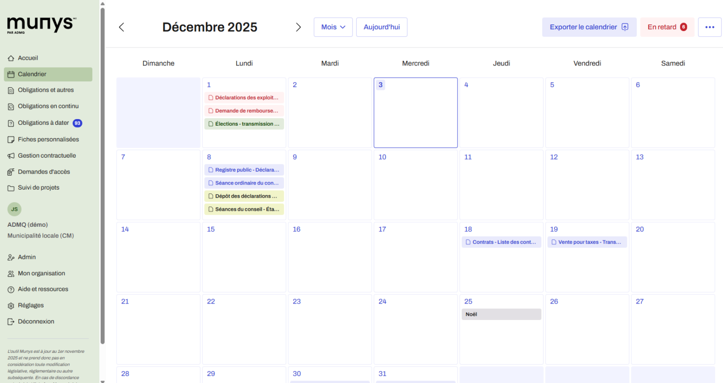Show the En retard overdue items
Image resolution: width=723 pixels, height=383 pixels.
click(667, 27)
